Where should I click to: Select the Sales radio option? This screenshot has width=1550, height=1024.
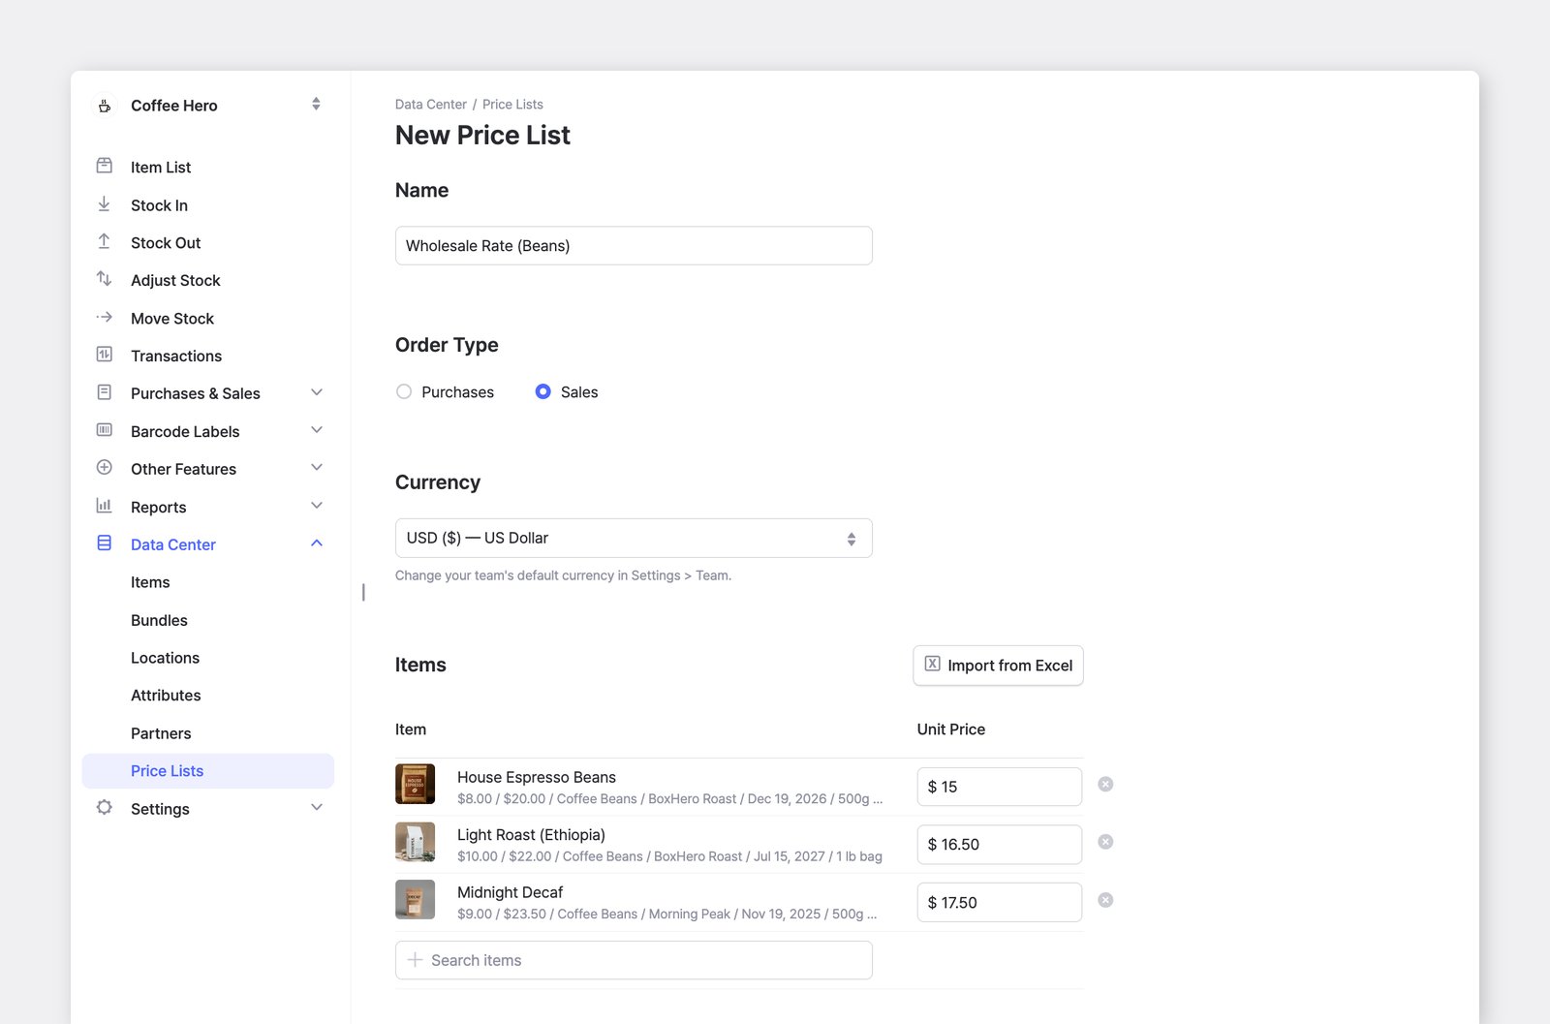point(543,391)
